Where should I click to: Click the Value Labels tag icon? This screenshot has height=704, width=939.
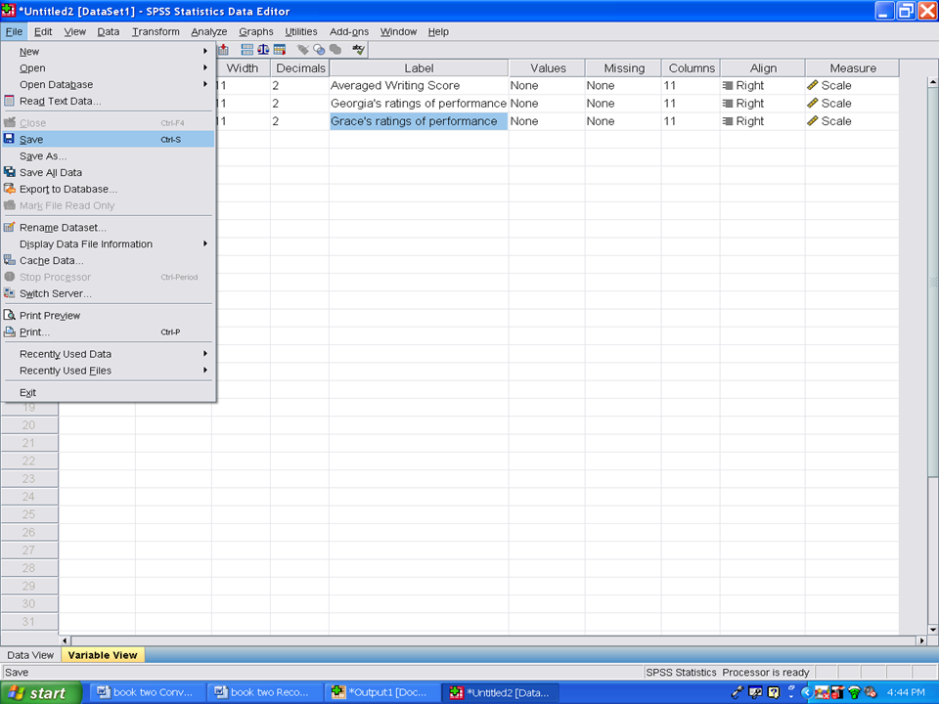303,50
